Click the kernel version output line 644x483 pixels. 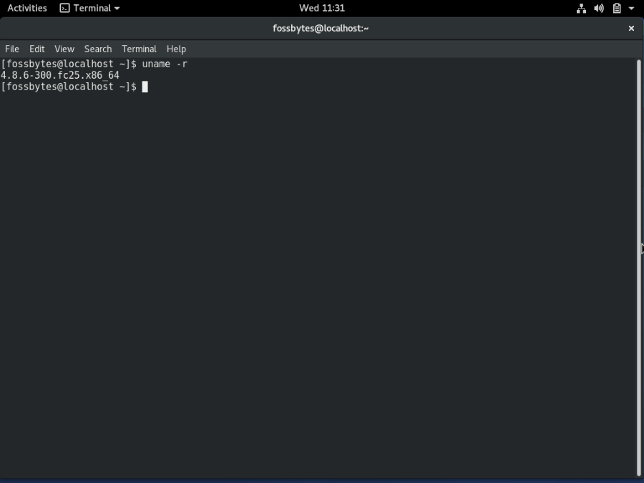tap(60, 75)
